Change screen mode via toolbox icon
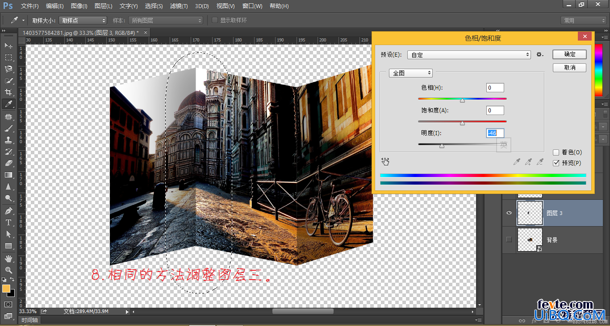Image resolution: width=610 pixels, height=326 pixels. tap(8, 316)
